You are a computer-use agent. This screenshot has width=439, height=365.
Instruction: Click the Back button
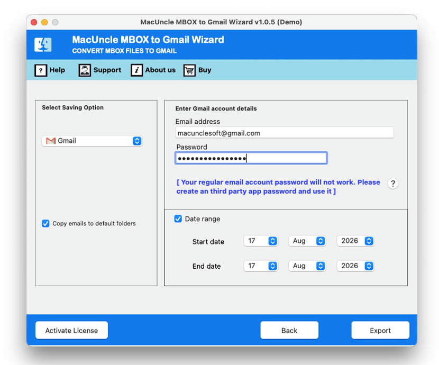[289, 330]
